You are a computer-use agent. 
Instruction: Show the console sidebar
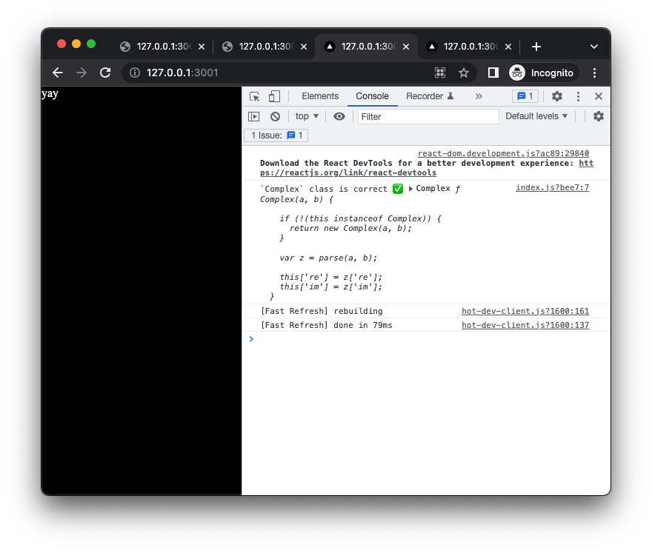253,117
